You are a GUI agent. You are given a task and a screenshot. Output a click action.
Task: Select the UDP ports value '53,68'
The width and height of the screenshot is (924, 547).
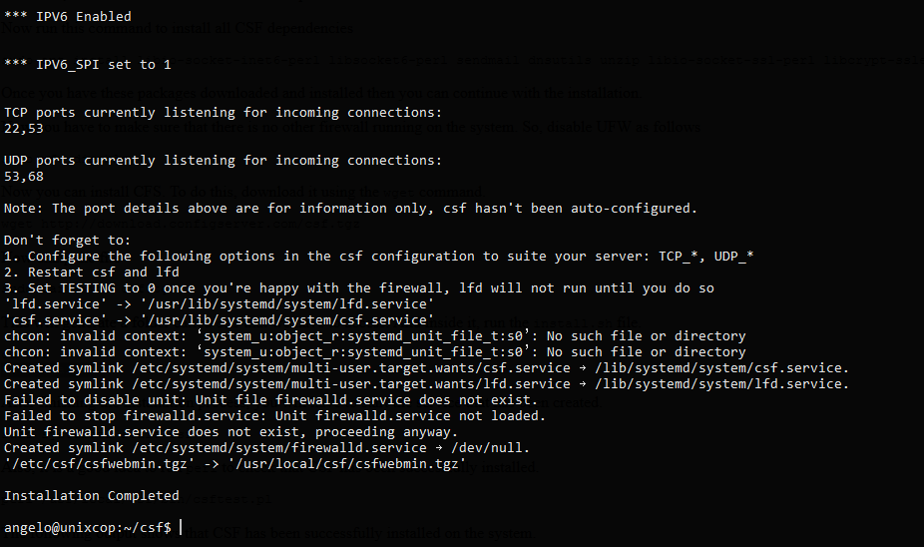tap(24, 177)
